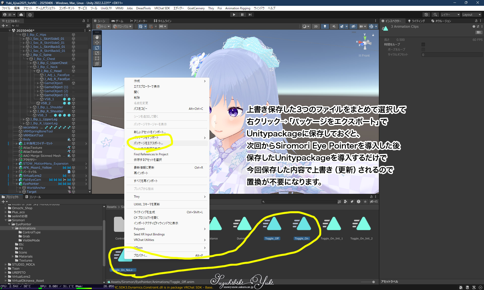484x290 pixels.
Task: Toggle grid visibility in scene toolbar
Action: click(x=140, y=26)
